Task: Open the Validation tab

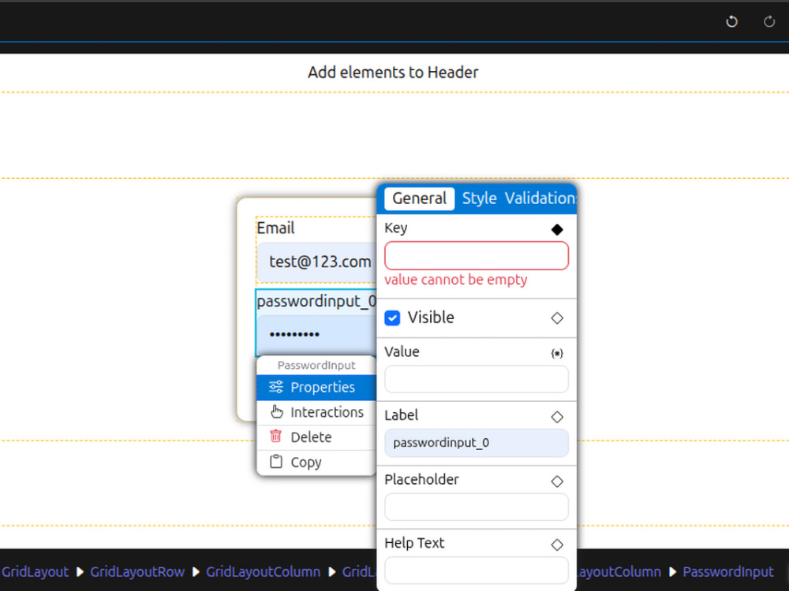Action: [x=540, y=199]
